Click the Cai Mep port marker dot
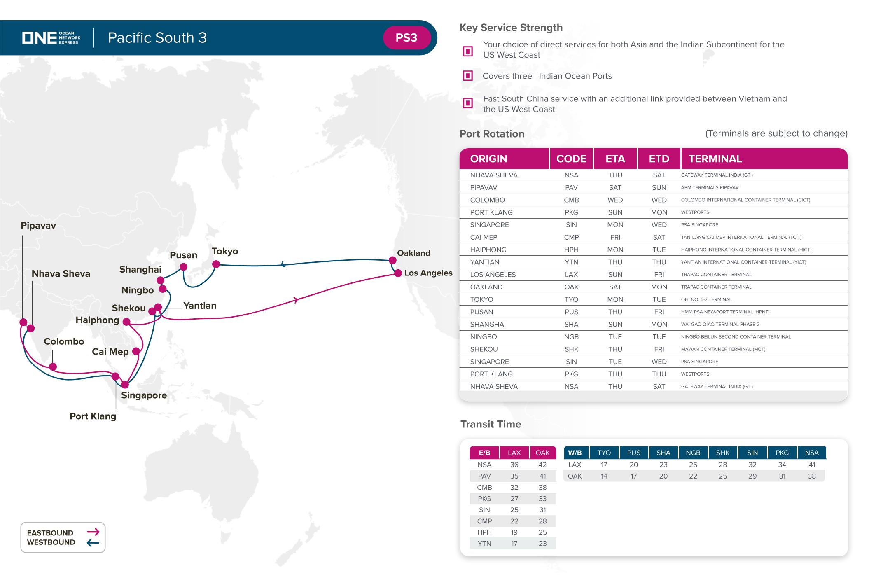This screenshot has height=579, width=869. point(136,351)
